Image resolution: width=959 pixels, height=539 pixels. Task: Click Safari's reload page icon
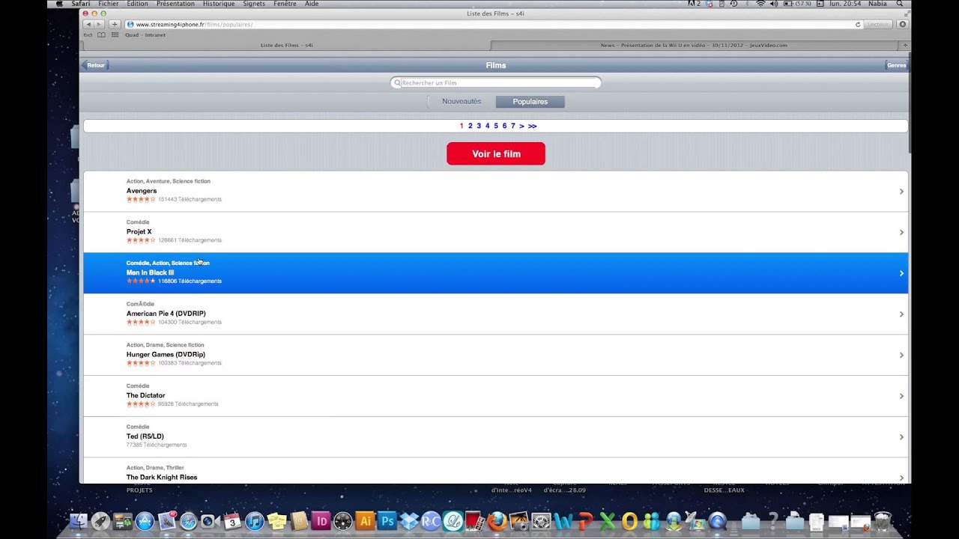858,25
